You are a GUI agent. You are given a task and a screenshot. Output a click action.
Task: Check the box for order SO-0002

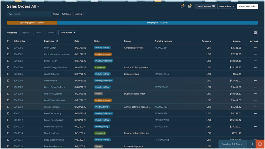click(x=8, y=54)
